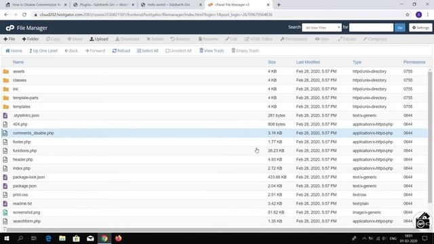Screen dimensions: 434x244
Task: Click the Download toolbar button
Action: (127, 39)
